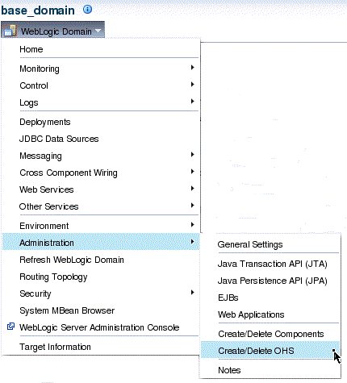
Task: Select Create/Delete Components
Action: (271, 334)
